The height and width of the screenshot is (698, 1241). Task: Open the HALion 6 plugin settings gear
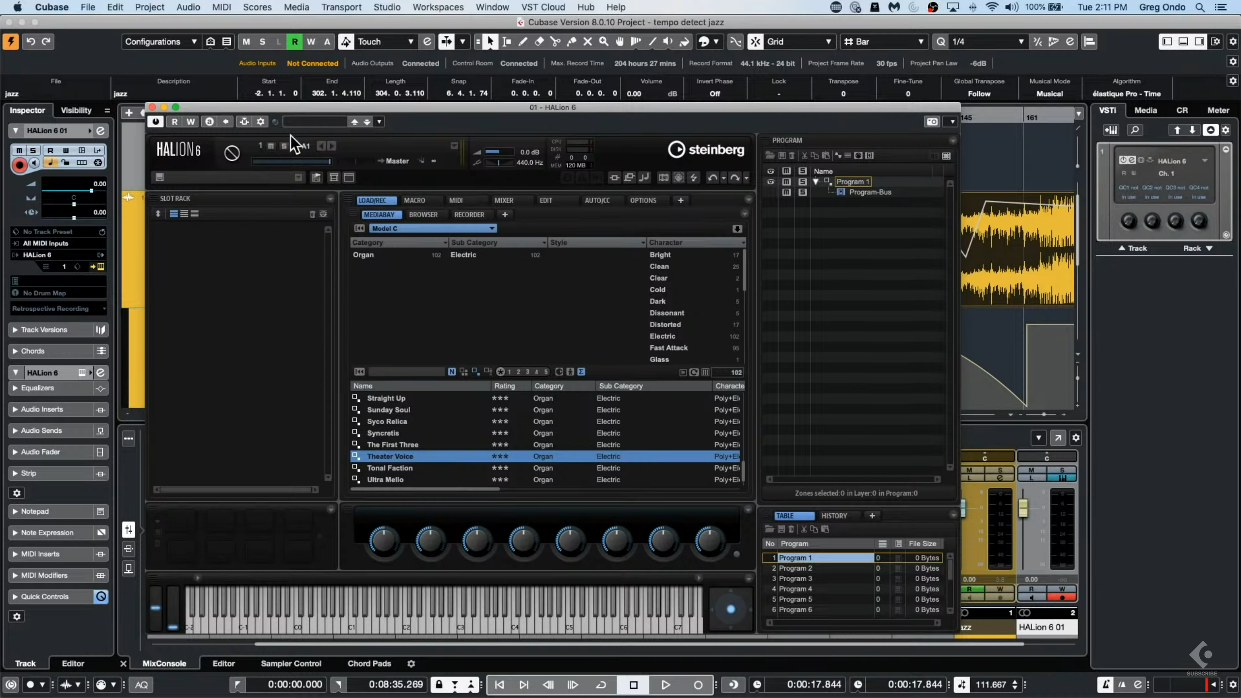point(261,122)
